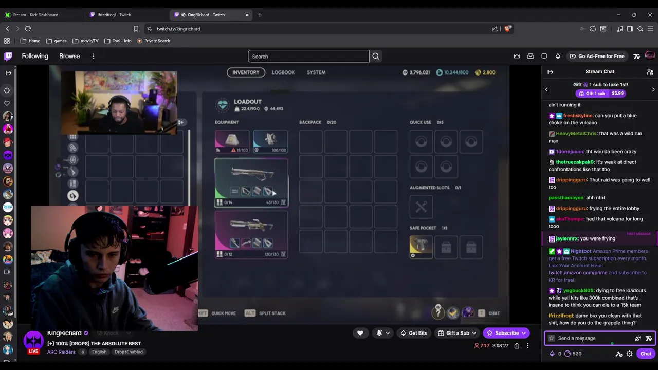Open the more options dots beside Browse

pyautogui.click(x=93, y=56)
